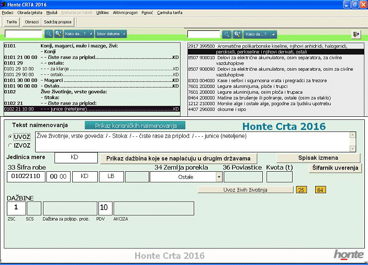
Task: Open the right Kako da...? dropdown
Action: pos(260,35)
